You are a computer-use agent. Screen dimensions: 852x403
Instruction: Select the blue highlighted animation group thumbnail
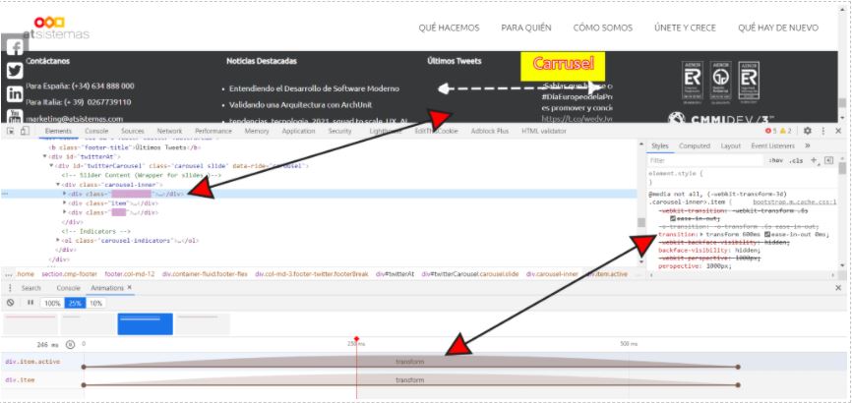[145, 323]
